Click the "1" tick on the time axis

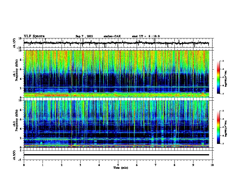(x=43, y=165)
